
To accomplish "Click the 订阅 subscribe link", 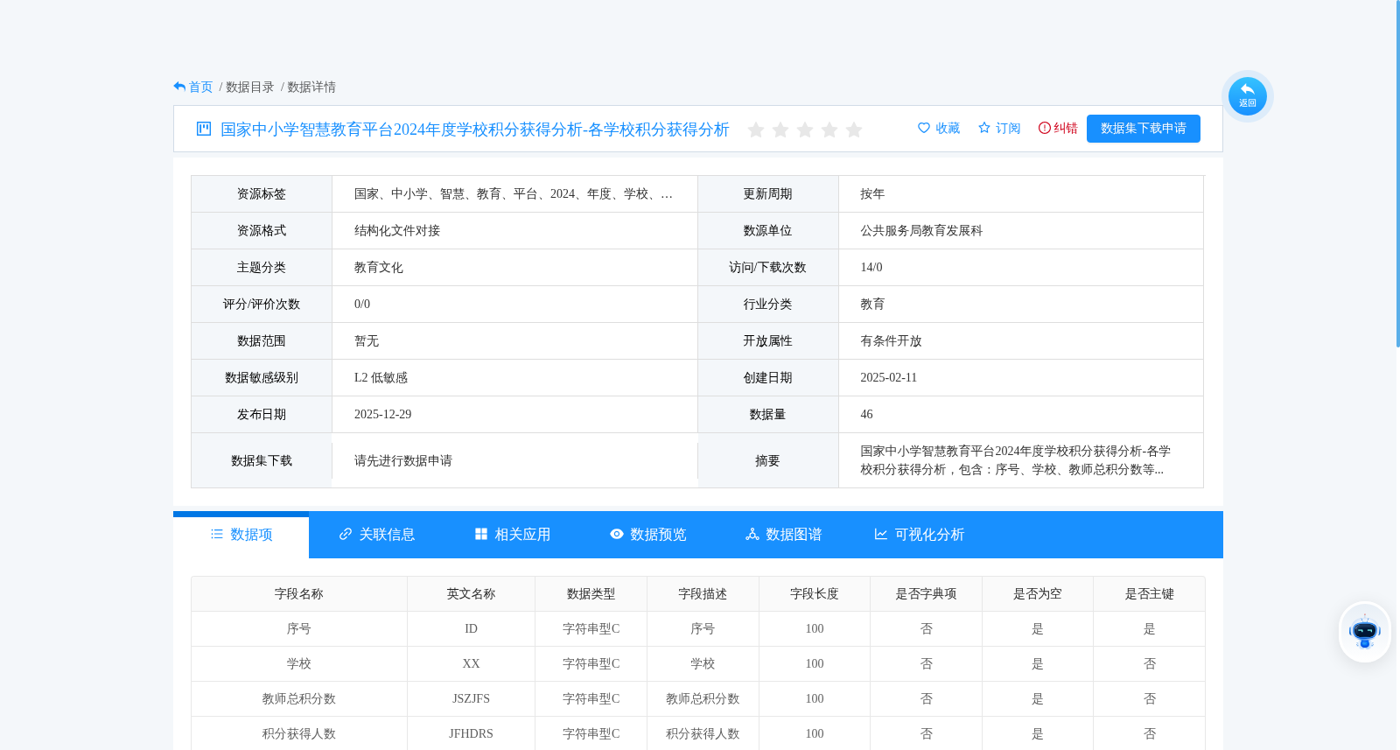I will [x=1008, y=128].
